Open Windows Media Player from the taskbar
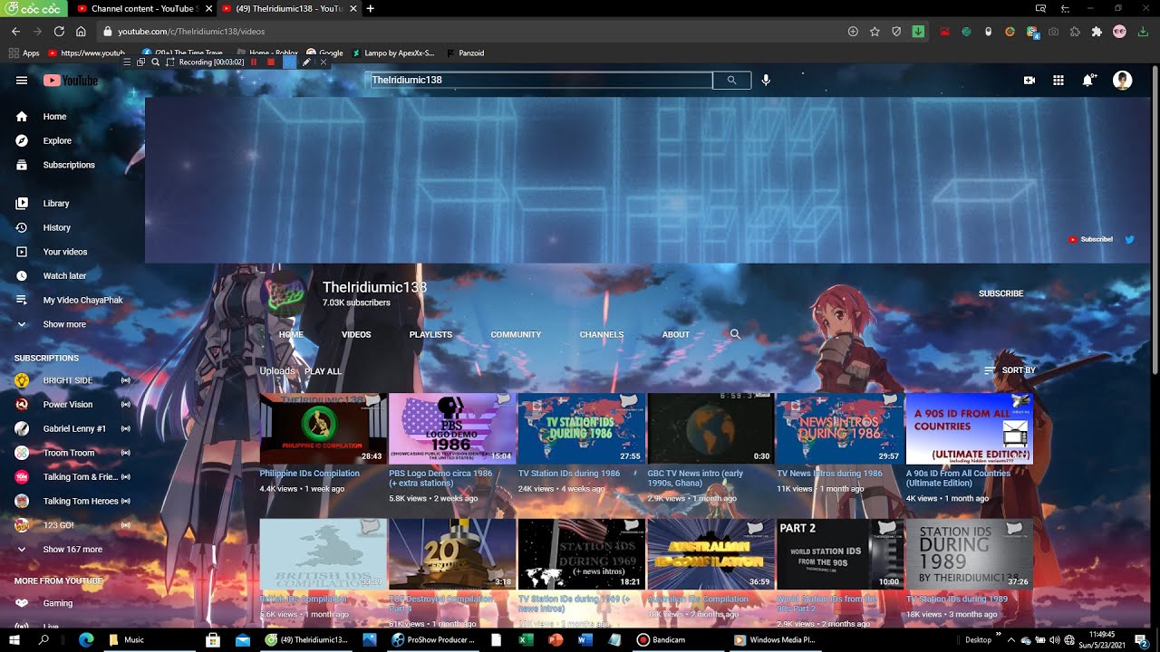Screen dimensions: 1160x652 [x=775, y=639]
